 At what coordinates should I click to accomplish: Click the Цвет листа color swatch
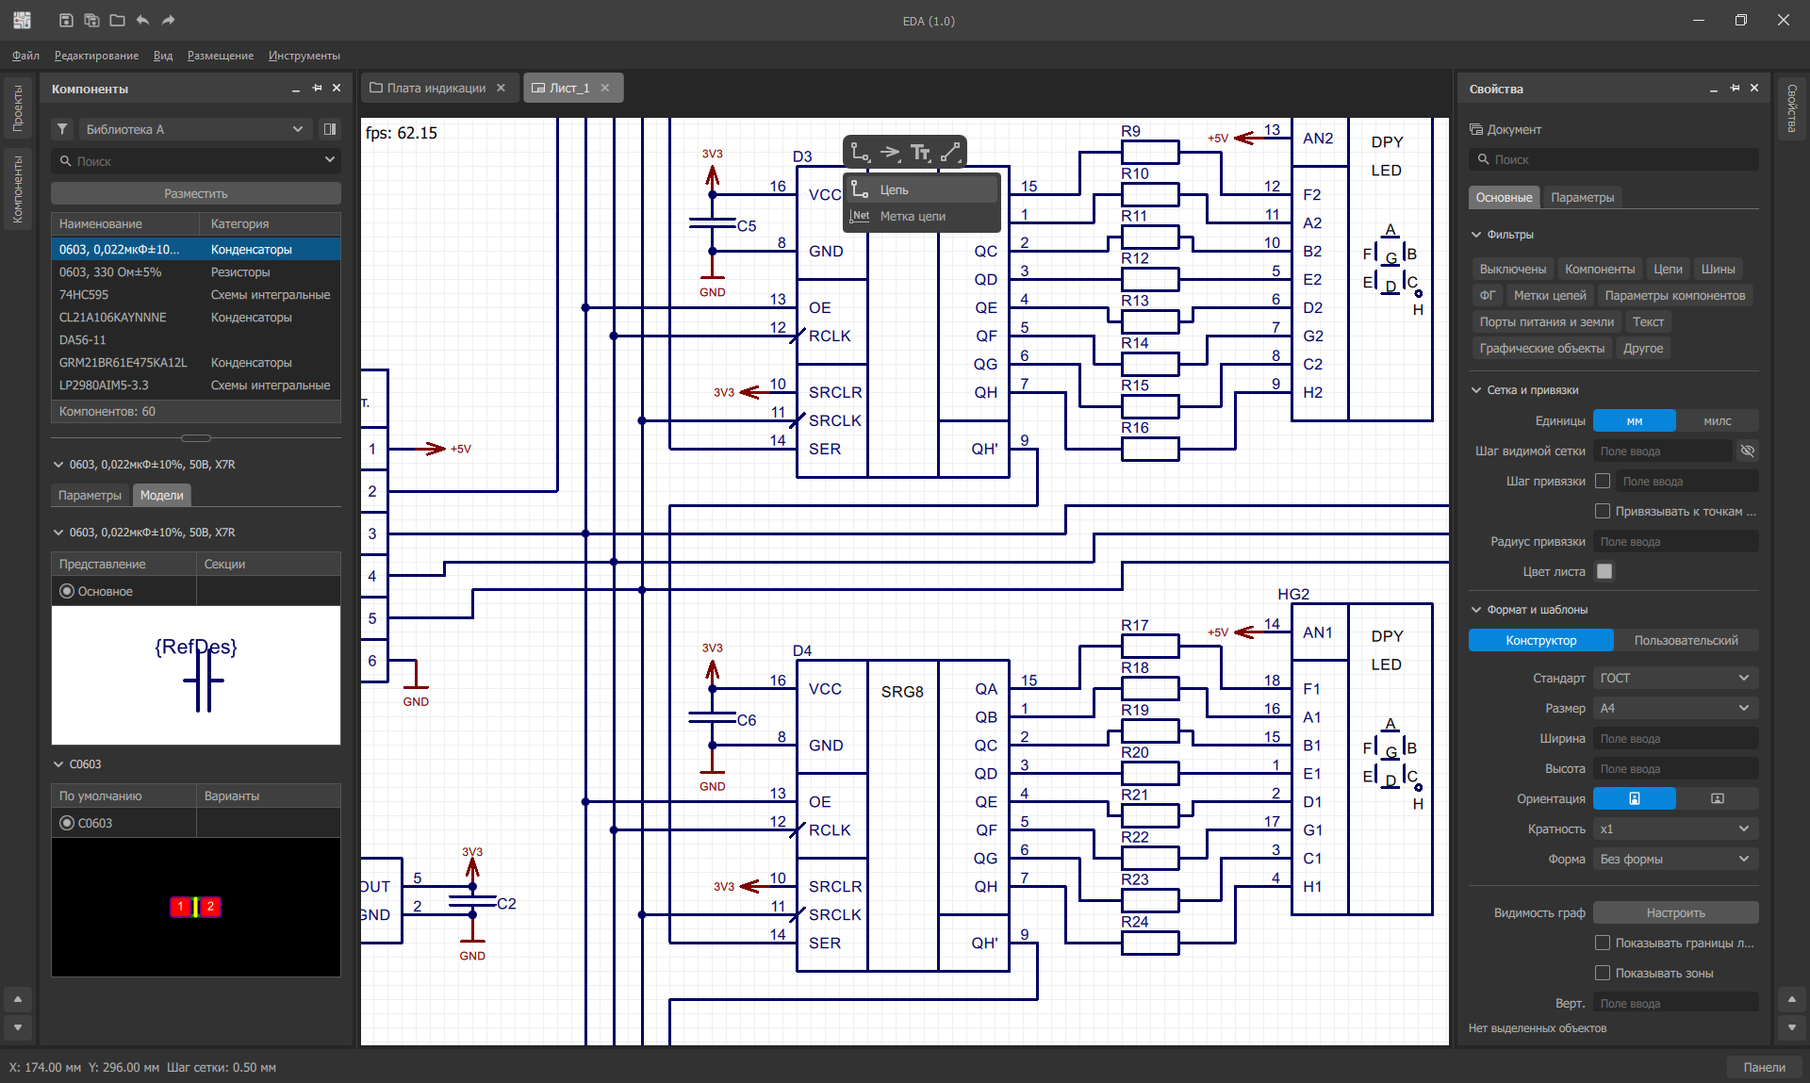[x=1604, y=571]
